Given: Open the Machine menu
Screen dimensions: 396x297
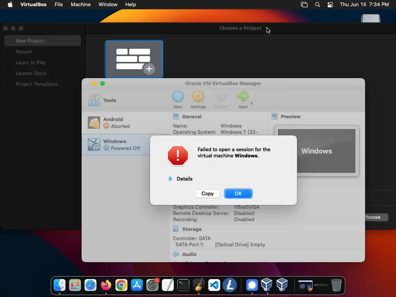Looking at the screenshot, I should [80, 4].
